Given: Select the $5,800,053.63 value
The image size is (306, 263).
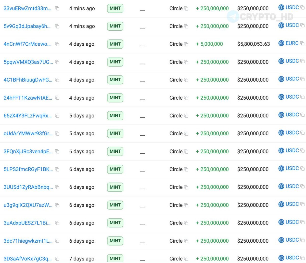Looking at the screenshot, I should click(253, 44).
